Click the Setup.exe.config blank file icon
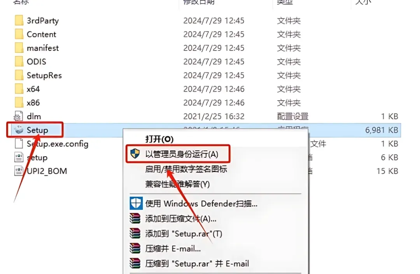The height and width of the screenshot is (274, 420). click(19, 143)
